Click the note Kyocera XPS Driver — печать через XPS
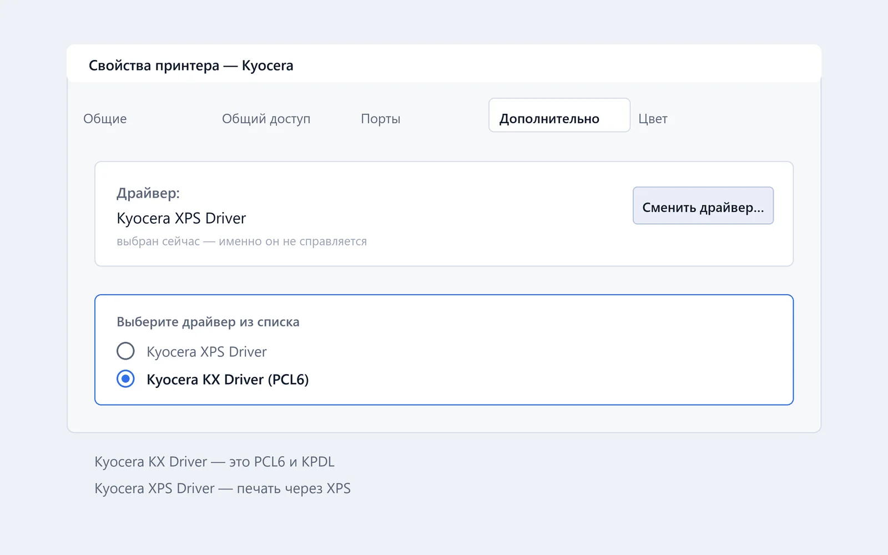Screen dimensions: 888x555 223,488
